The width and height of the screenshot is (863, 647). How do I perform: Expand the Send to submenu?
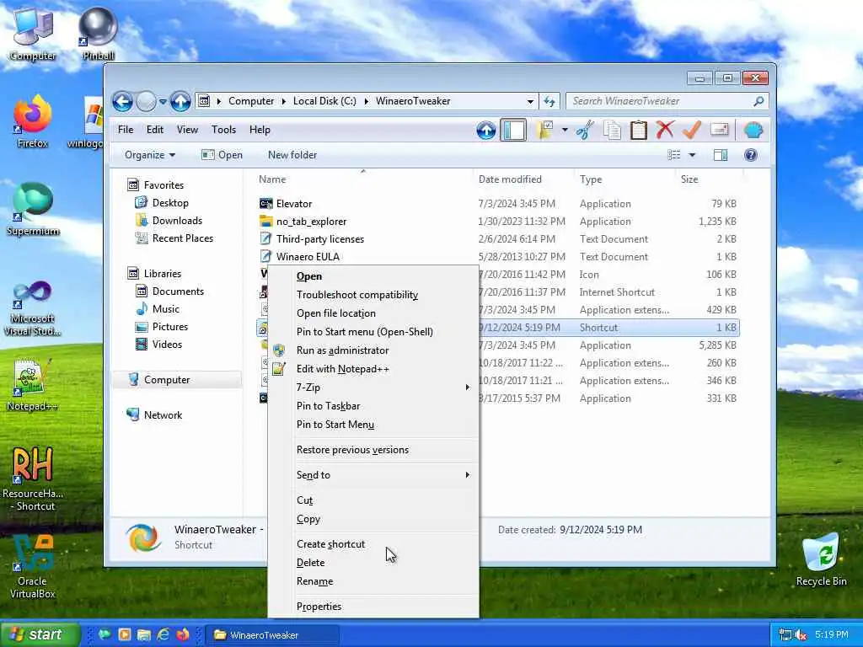[x=373, y=475]
